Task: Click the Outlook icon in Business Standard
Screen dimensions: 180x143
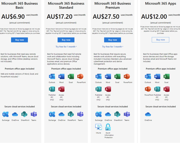Action: click(52, 77)
